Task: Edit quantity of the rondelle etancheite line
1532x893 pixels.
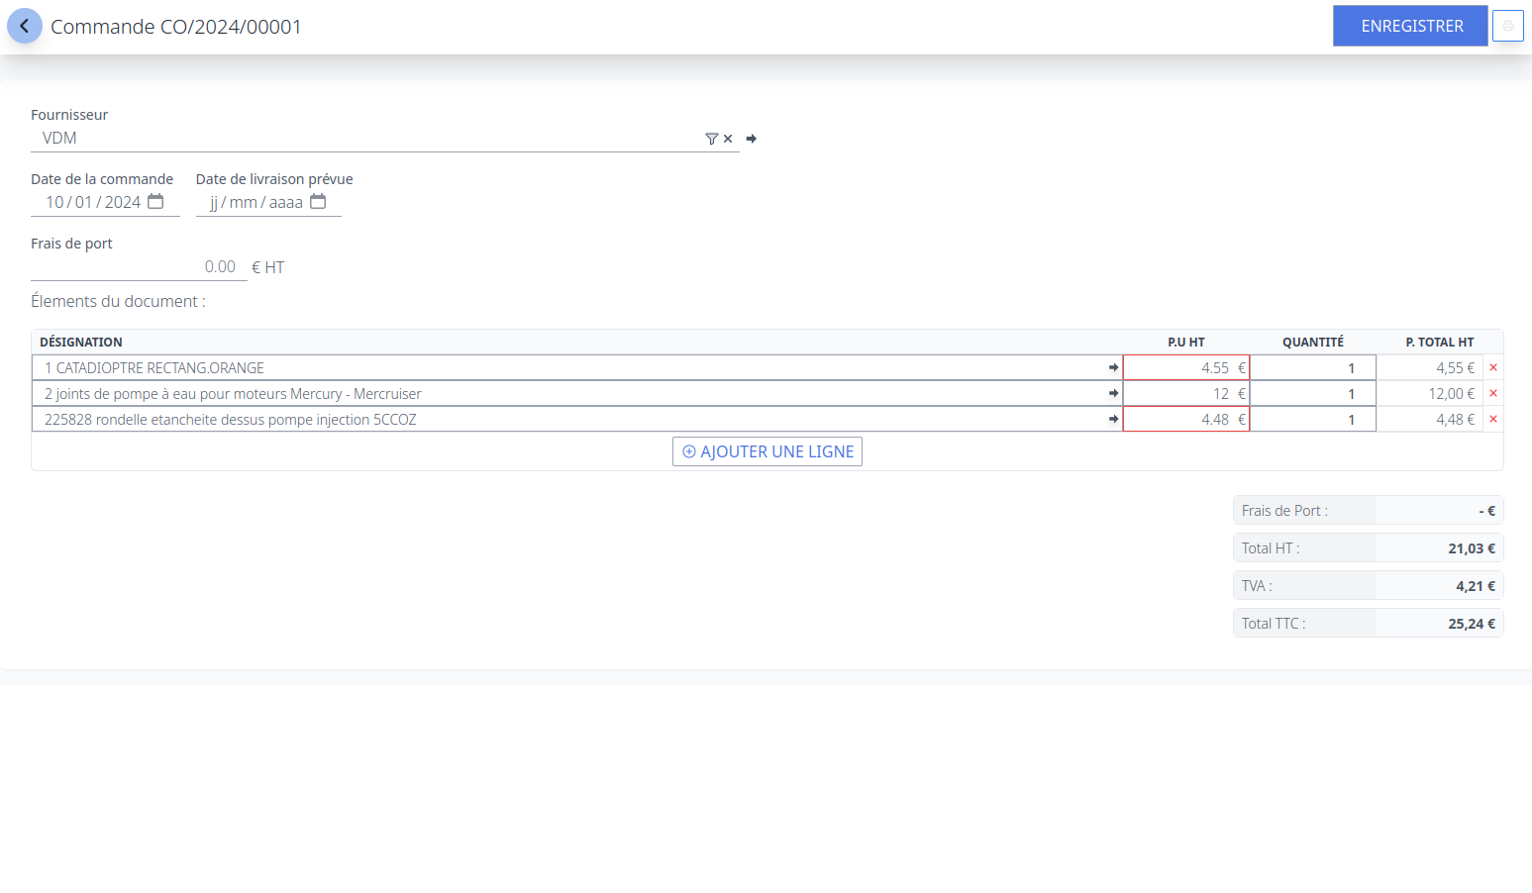Action: tap(1312, 420)
